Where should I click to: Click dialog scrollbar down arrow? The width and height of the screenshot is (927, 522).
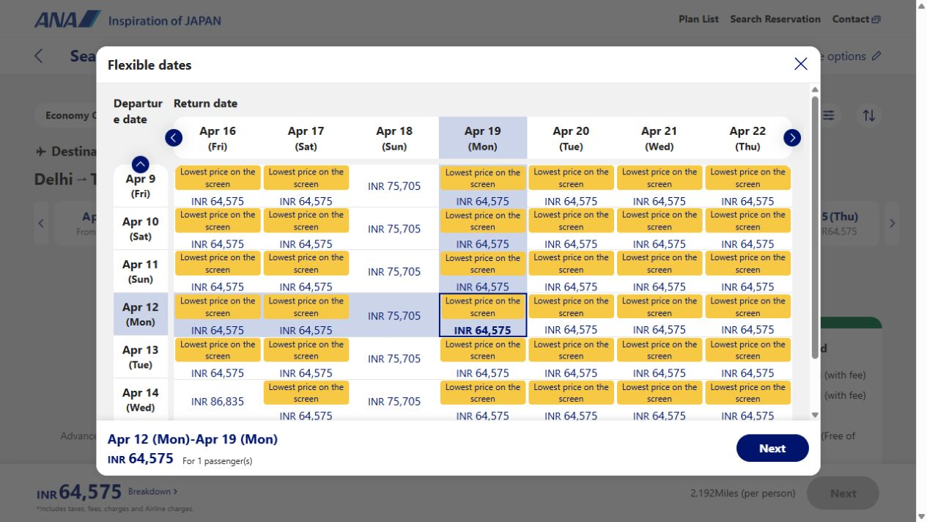tap(815, 415)
